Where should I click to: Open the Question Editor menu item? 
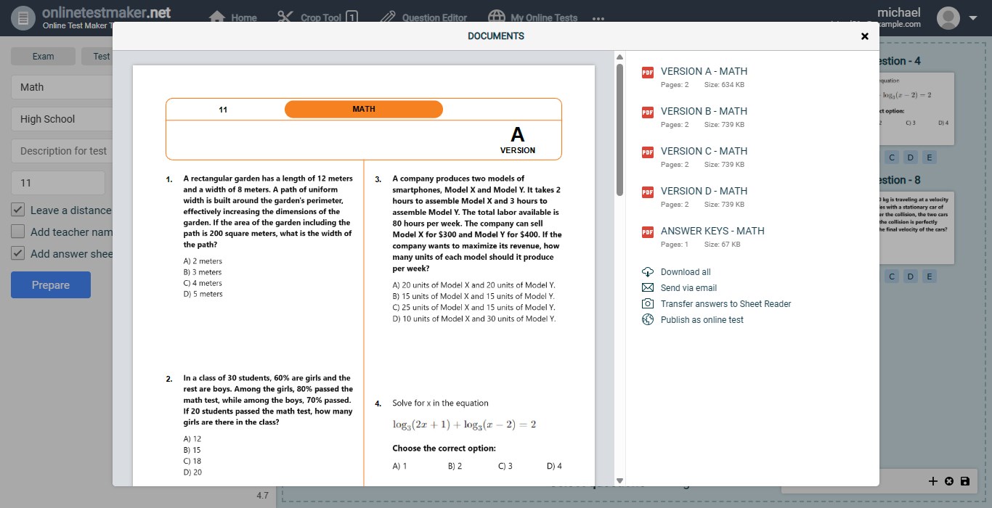point(423,17)
